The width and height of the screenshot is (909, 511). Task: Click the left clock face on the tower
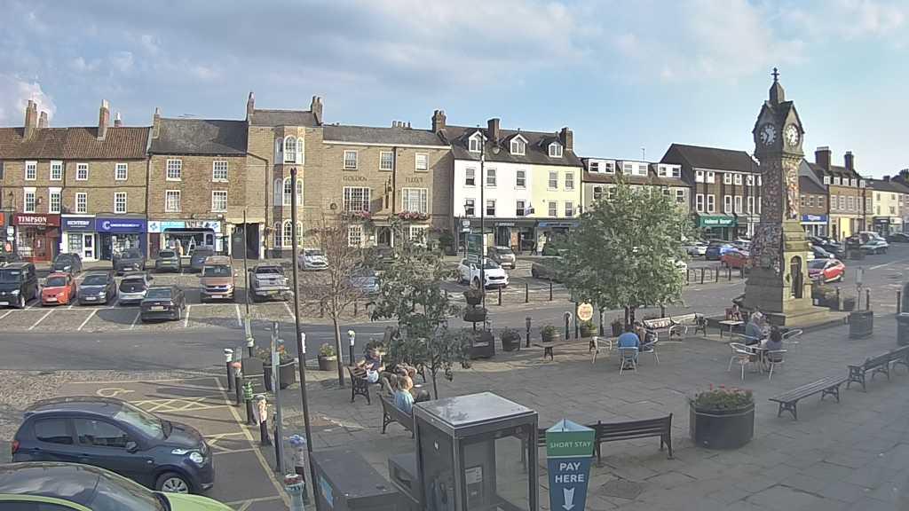click(x=767, y=135)
